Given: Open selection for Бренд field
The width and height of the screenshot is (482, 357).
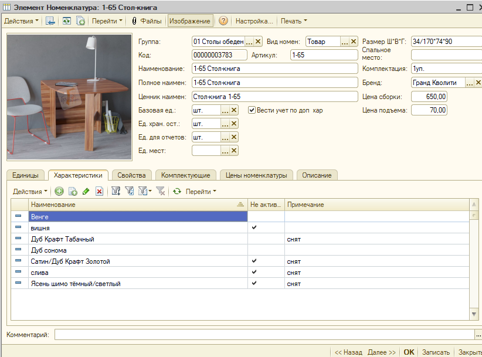Looking at the screenshot, I should point(469,83).
